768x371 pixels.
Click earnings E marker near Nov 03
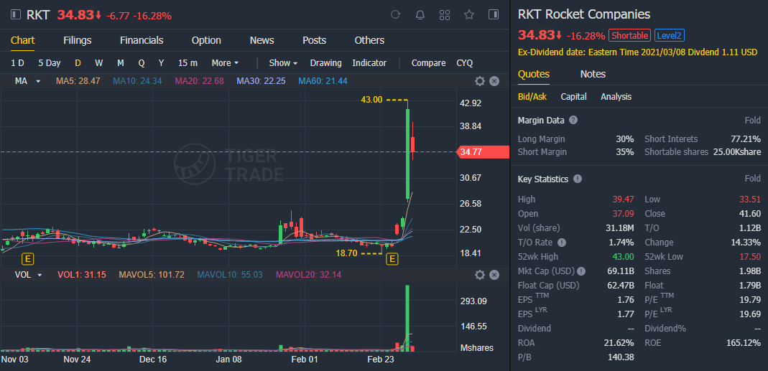coord(28,259)
